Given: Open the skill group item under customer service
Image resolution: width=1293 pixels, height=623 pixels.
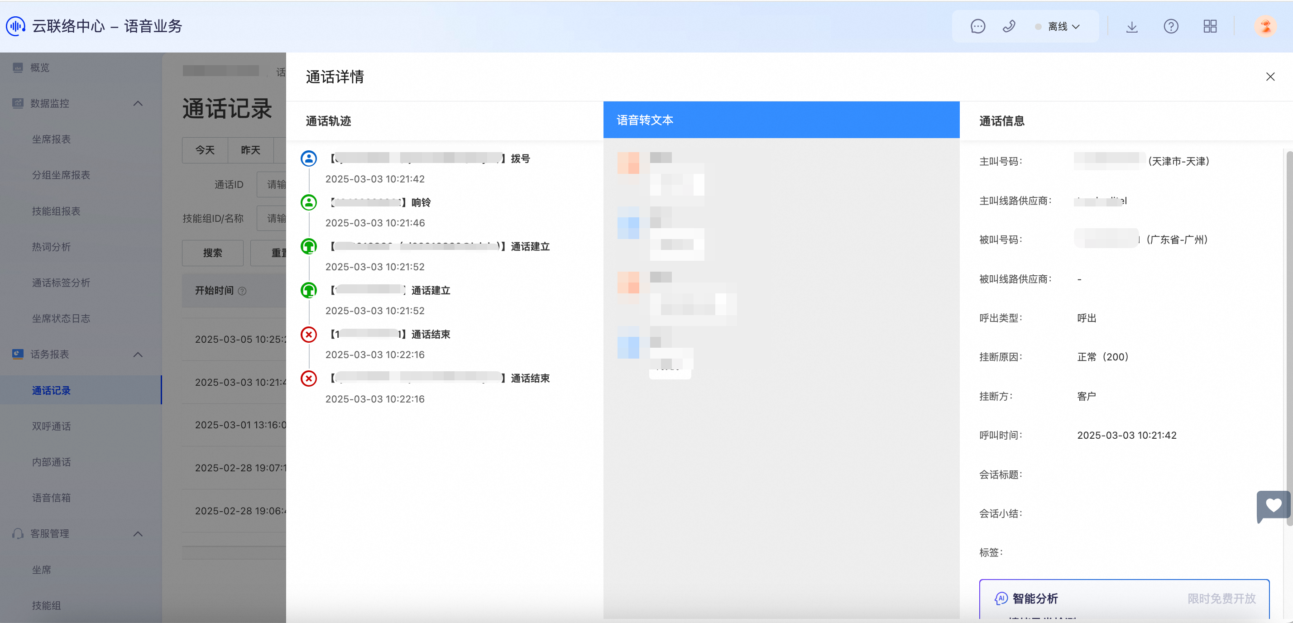Looking at the screenshot, I should (46, 605).
